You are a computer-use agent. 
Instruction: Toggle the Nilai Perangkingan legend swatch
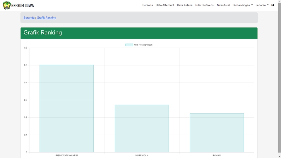[x=129, y=45]
